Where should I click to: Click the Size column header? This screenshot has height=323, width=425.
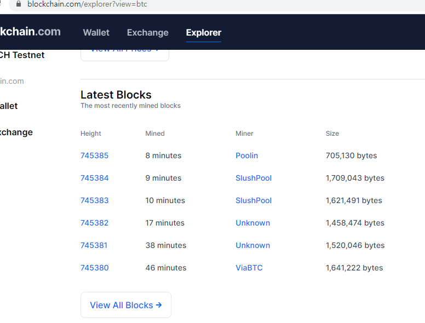(332, 134)
